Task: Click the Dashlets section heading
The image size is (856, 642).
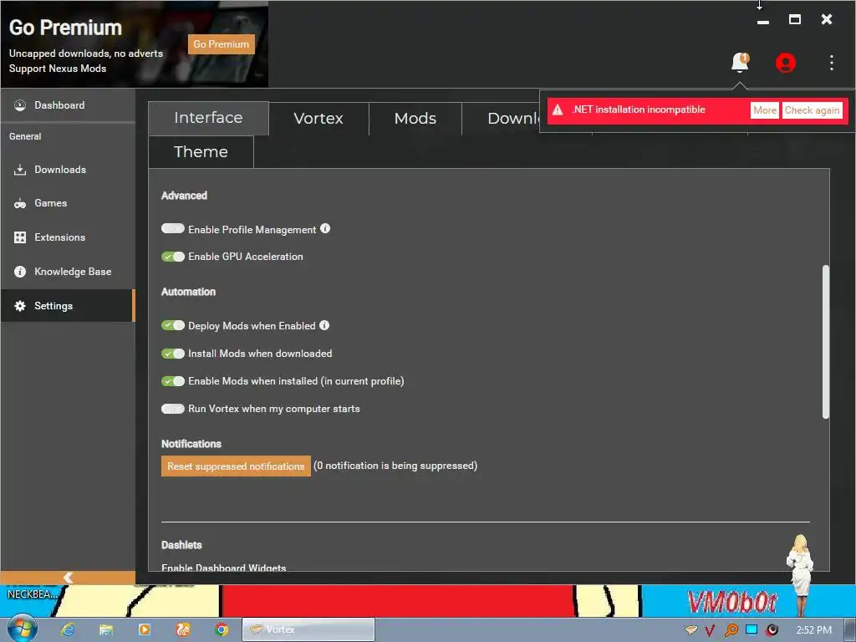Action: click(181, 545)
